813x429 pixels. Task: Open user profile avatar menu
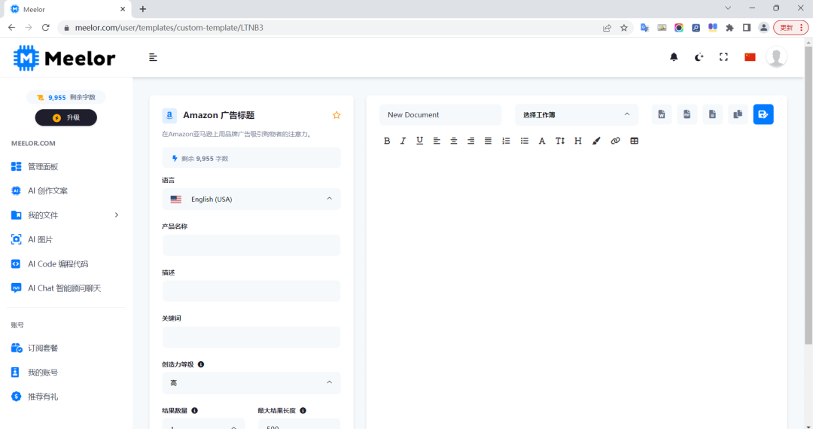tap(776, 57)
